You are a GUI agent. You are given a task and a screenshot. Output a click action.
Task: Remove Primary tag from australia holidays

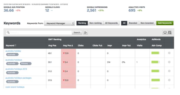pos(30,64)
